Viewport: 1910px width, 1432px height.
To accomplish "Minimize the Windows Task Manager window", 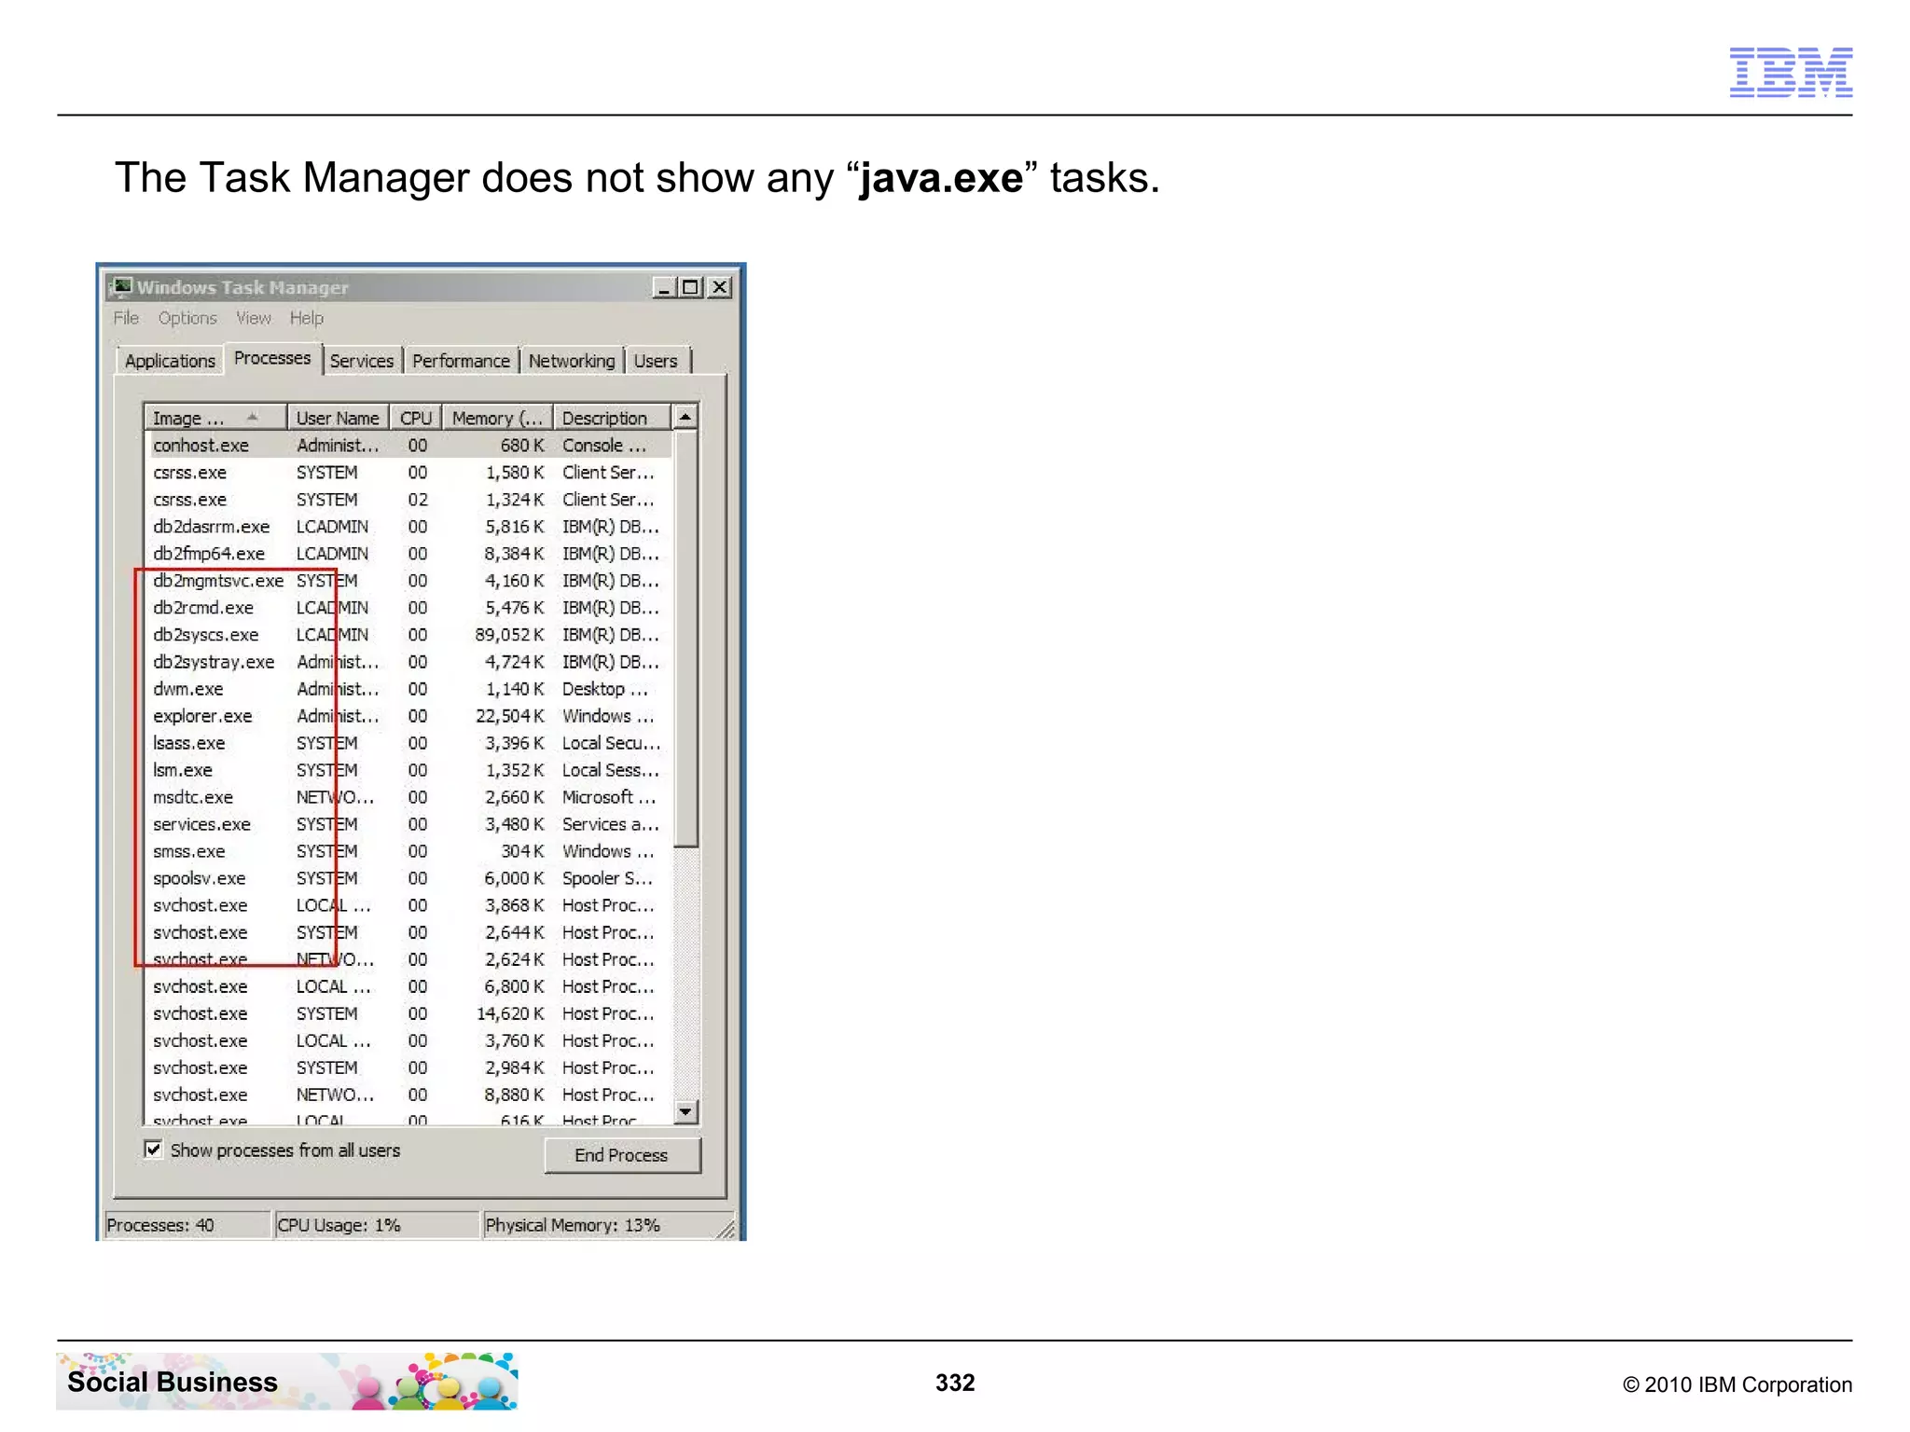I will [x=663, y=287].
